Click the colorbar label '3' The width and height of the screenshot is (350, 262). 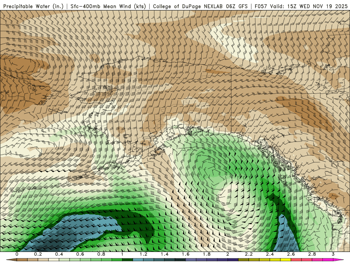tap(333, 254)
